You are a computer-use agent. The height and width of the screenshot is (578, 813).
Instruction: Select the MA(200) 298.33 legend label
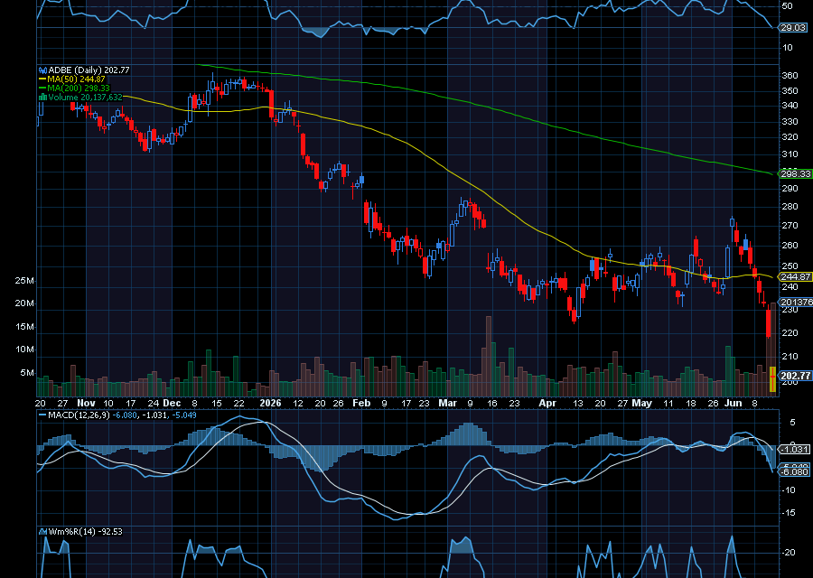tap(79, 89)
